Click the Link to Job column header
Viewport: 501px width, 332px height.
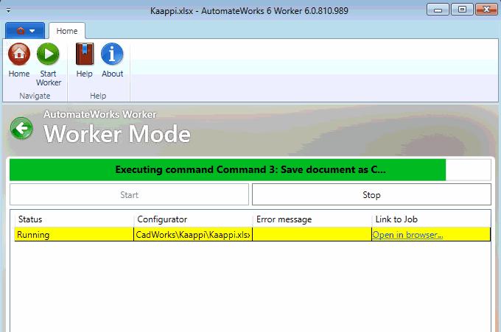431,219
